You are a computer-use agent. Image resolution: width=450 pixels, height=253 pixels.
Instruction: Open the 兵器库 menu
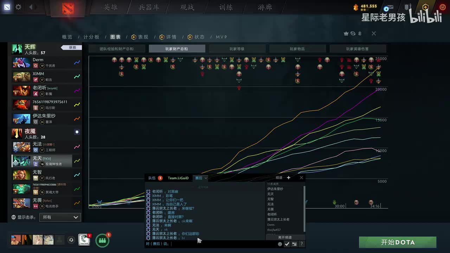click(x=149, y=7)
